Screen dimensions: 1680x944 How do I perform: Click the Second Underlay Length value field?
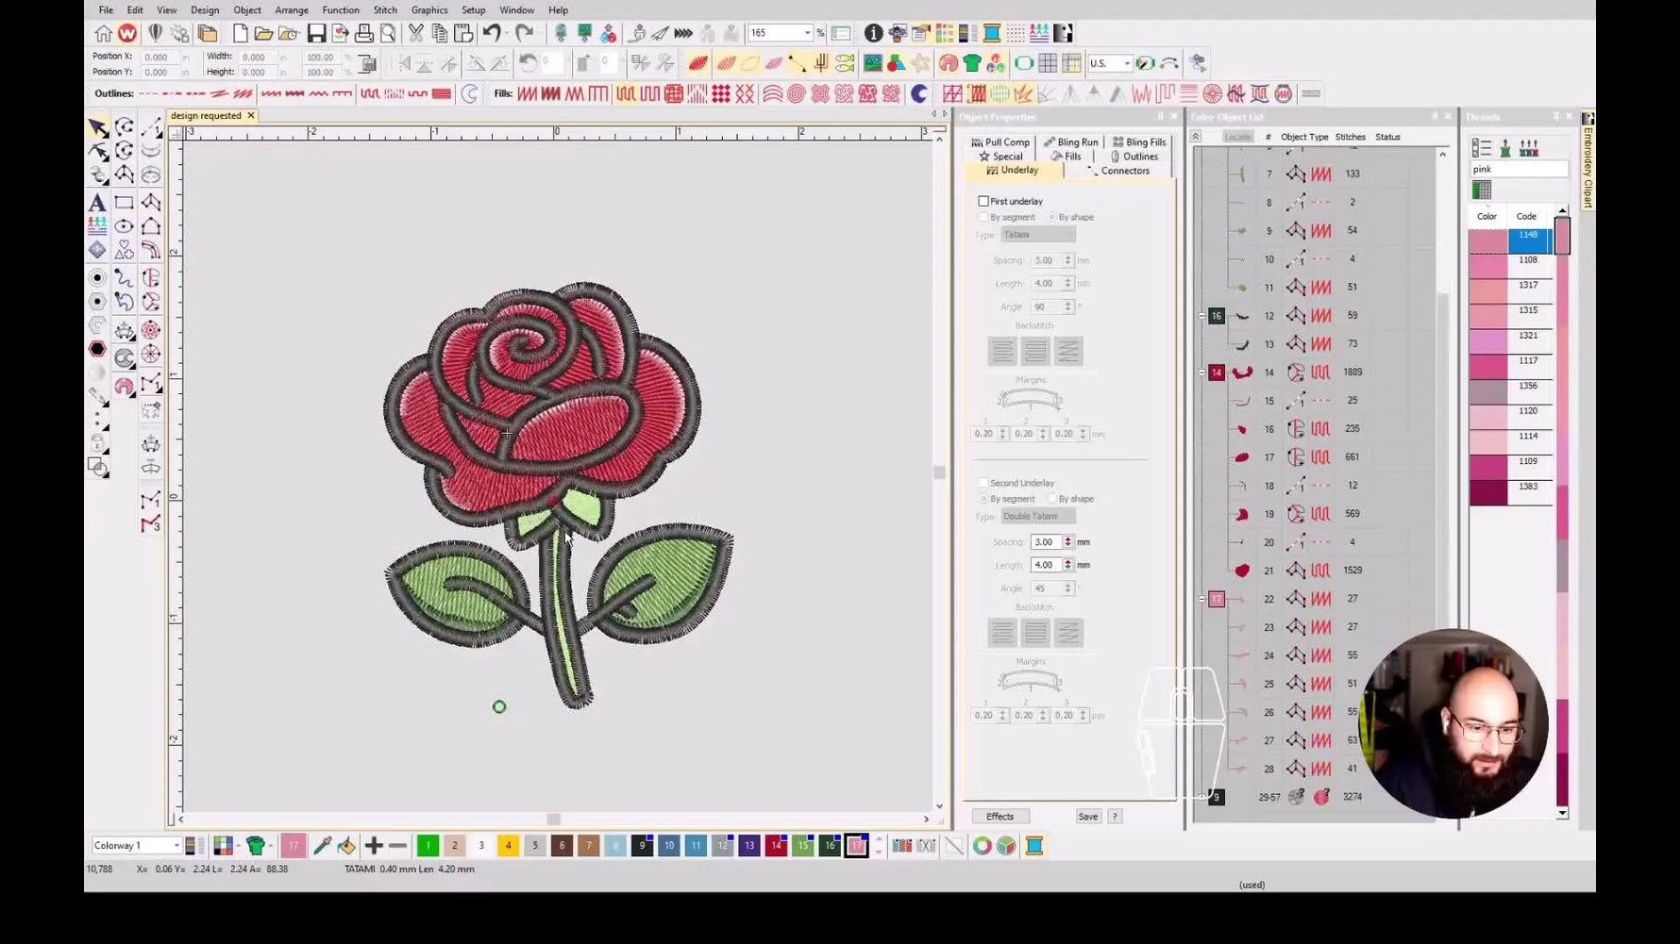pyautogui.click(x=1045, y=565)
